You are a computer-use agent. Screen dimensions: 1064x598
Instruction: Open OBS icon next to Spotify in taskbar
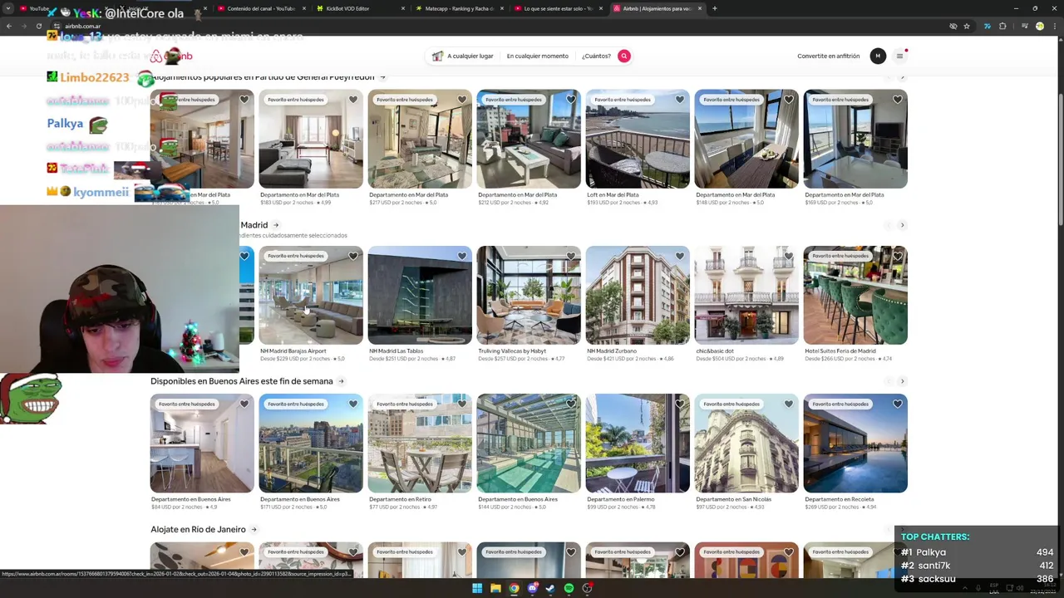(x=587, y=588)
